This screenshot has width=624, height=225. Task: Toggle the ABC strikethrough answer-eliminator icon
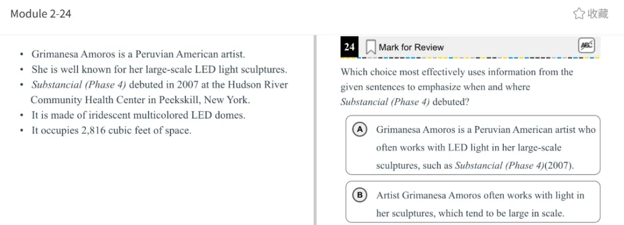point(586,46)
